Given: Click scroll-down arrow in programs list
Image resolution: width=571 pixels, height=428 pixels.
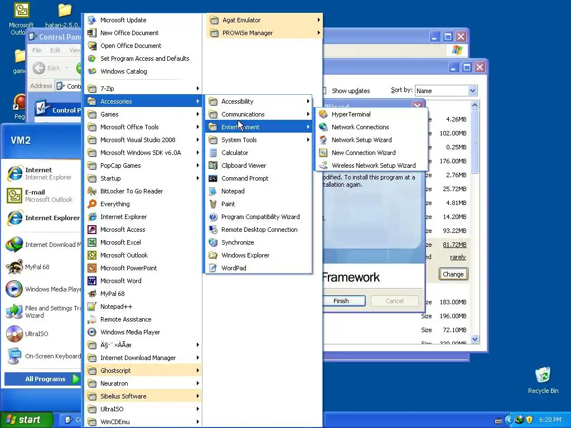Looking at the screenshot, I should click(475, 339).
